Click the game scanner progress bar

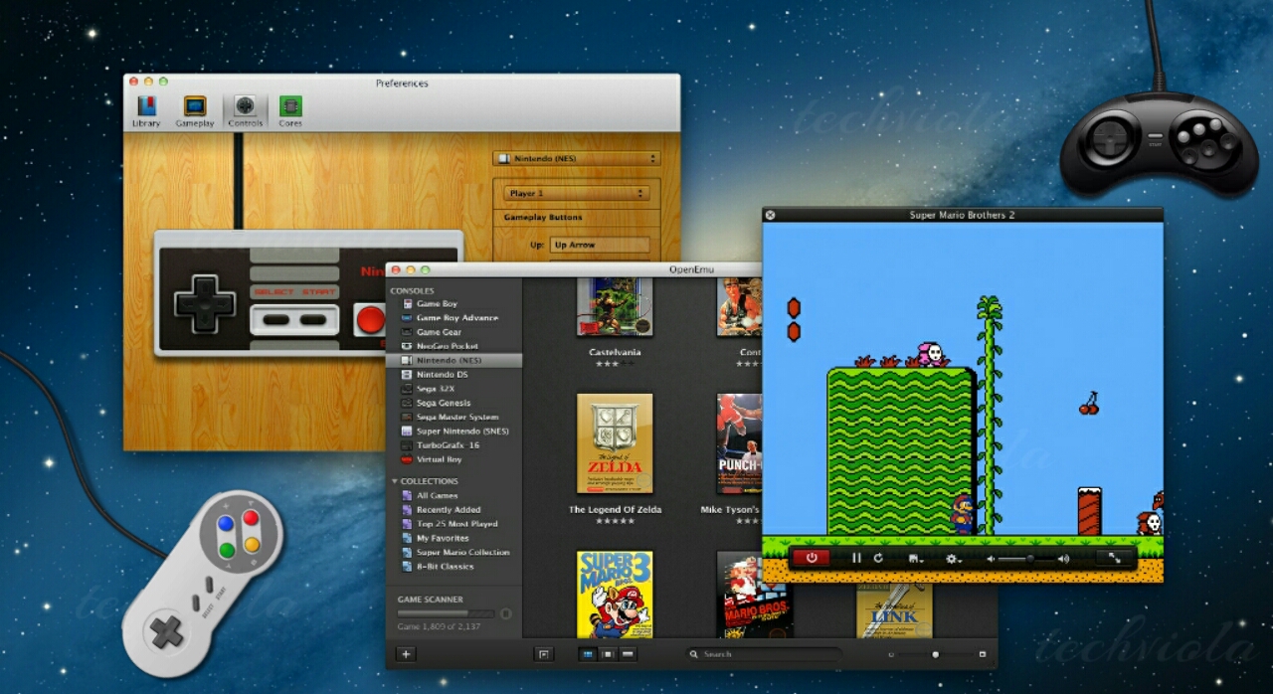click(446, 614)
